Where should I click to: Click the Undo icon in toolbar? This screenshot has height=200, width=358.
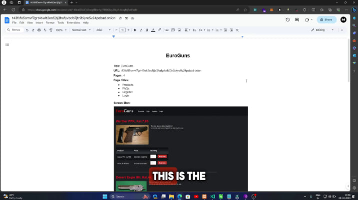(27, 30)
